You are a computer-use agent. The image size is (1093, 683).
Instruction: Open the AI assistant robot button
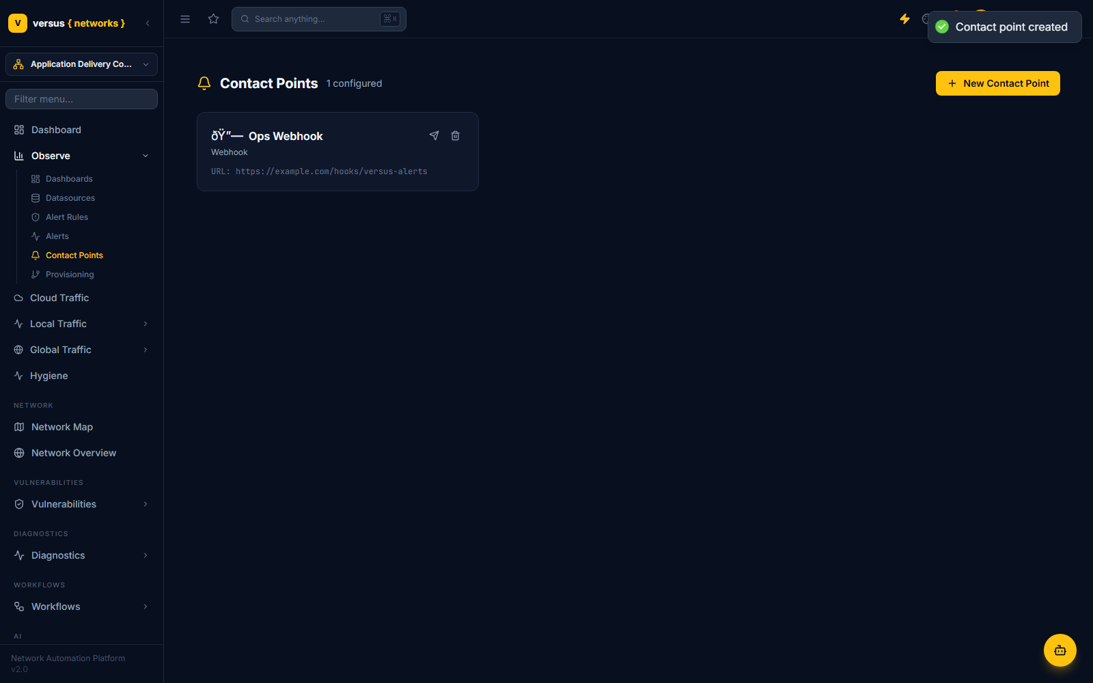pos(1060,650)
